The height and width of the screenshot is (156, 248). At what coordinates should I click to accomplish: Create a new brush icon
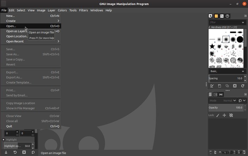pyautogui.click(x=220, y=86)
